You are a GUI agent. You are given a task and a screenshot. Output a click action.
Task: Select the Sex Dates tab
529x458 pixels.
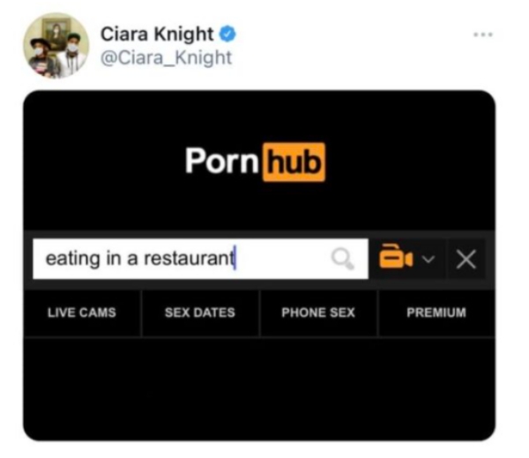[x=200, y=313]
